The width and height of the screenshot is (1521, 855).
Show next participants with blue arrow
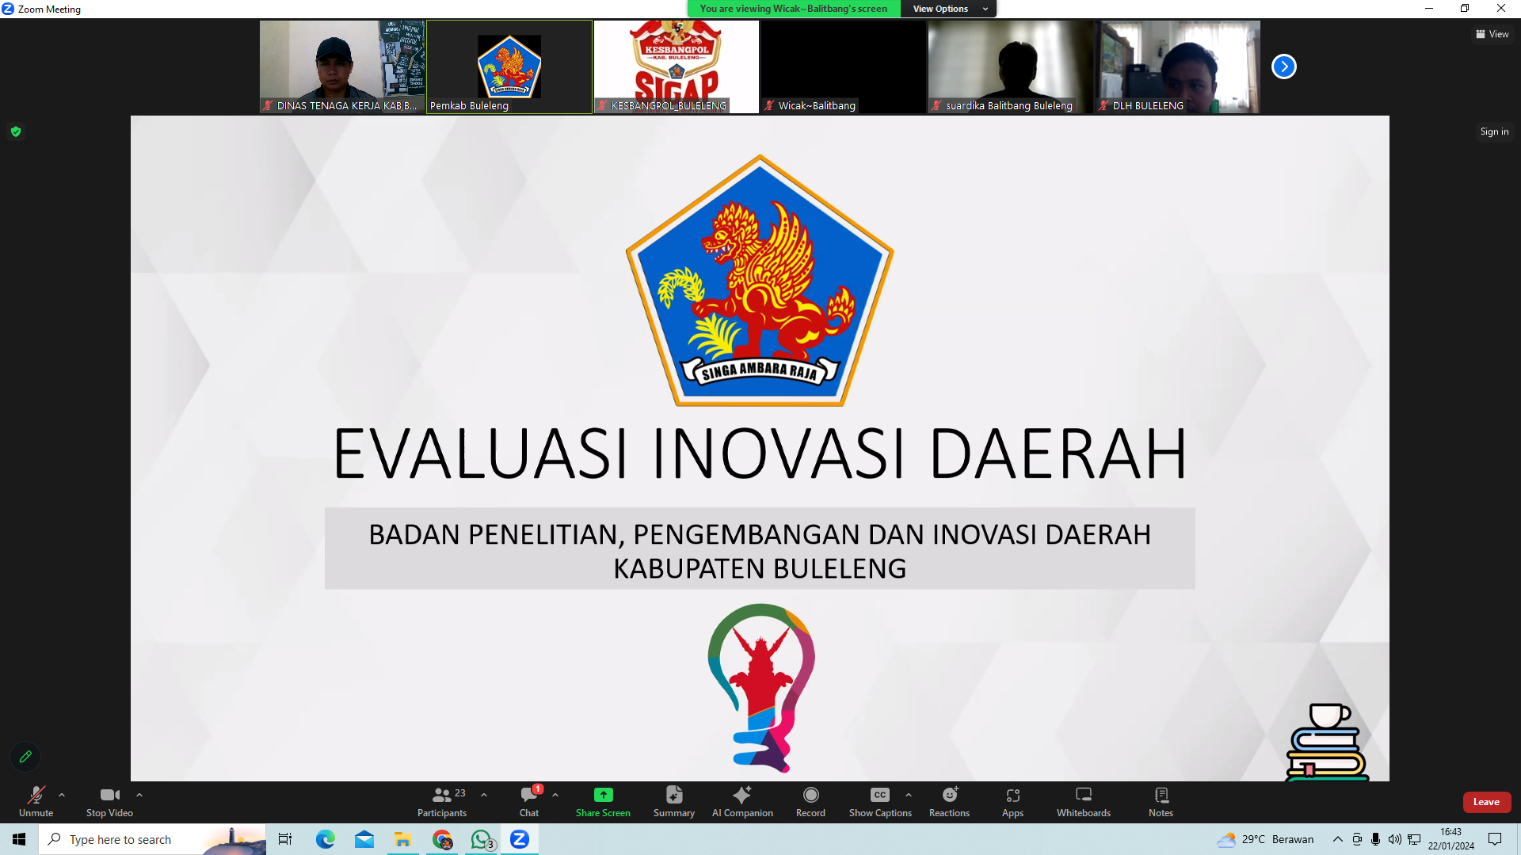coord(1283,66)
